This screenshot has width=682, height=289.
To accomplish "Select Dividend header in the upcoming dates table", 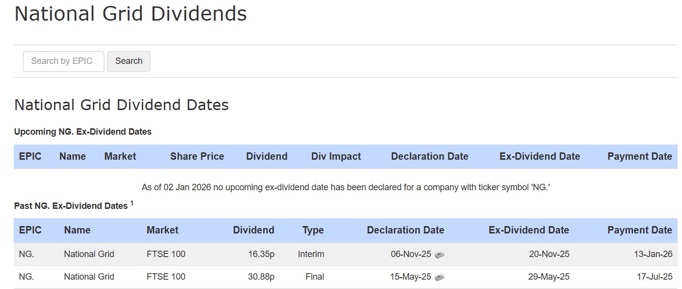I will [267, 157].
